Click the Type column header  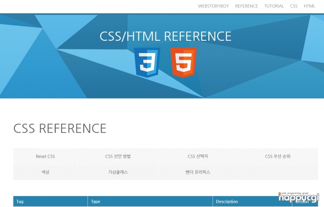150,202
